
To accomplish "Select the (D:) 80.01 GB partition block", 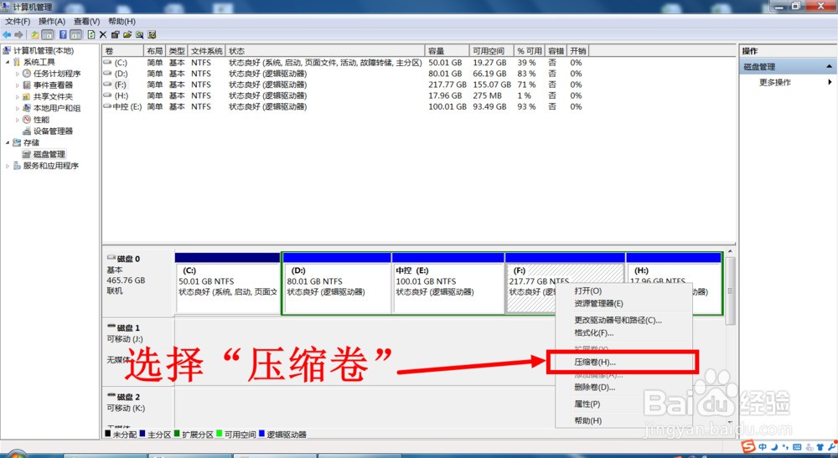I will [x=337, y=288].
